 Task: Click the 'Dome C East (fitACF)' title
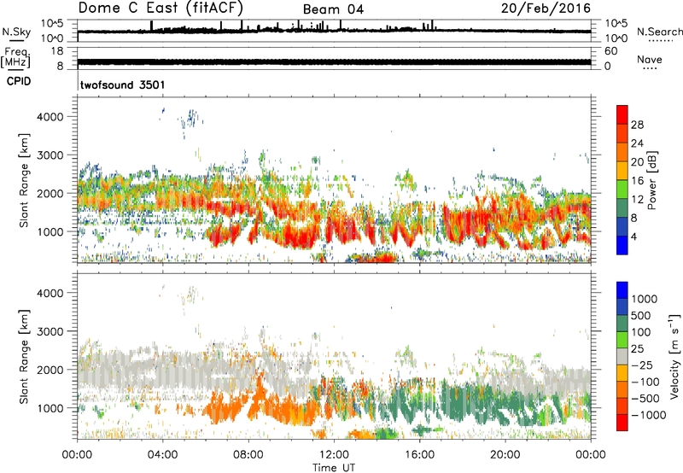(x=161, y=8)
